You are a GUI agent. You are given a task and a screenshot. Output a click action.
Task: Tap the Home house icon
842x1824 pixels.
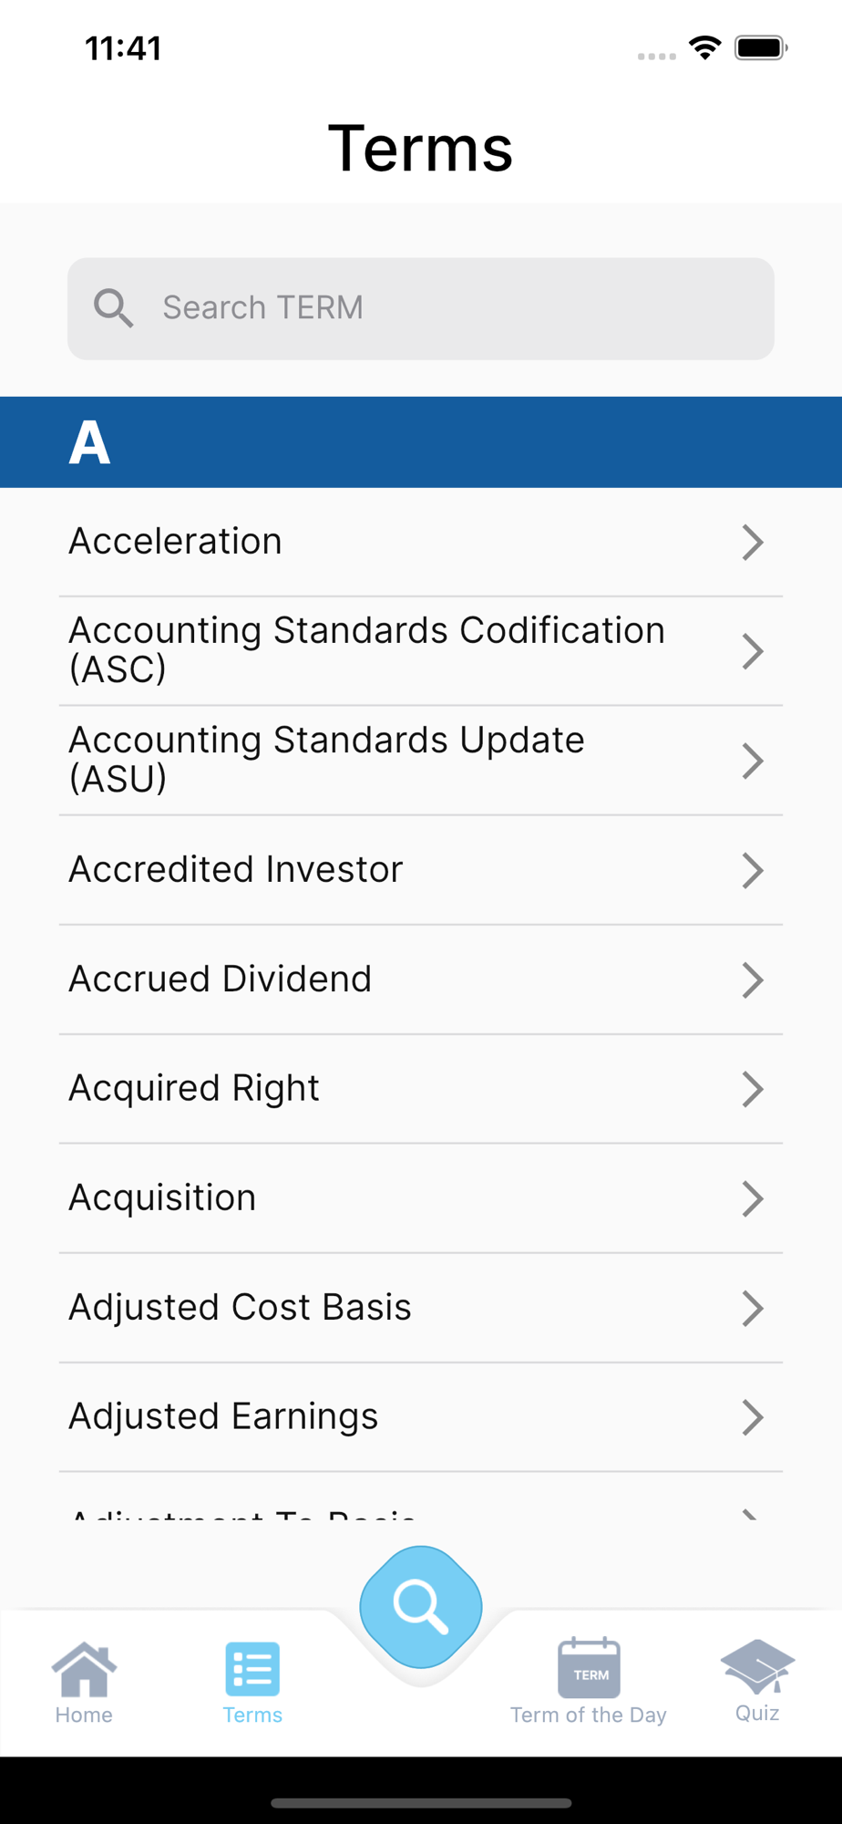[84, 1669]
